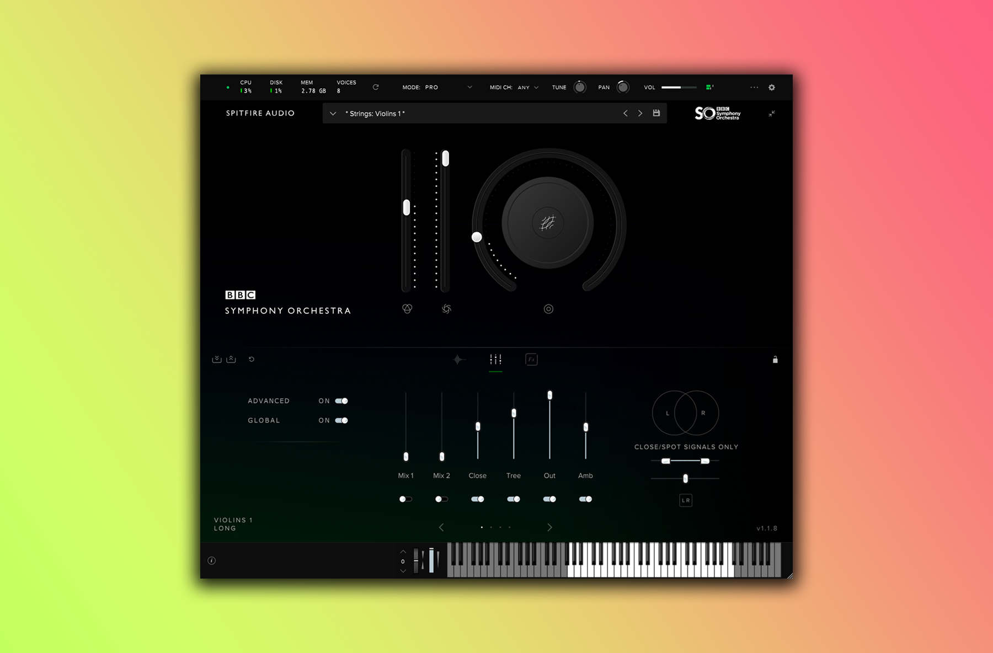
Task: Enable the Mix 2 microphone switch
Action: 441,499
